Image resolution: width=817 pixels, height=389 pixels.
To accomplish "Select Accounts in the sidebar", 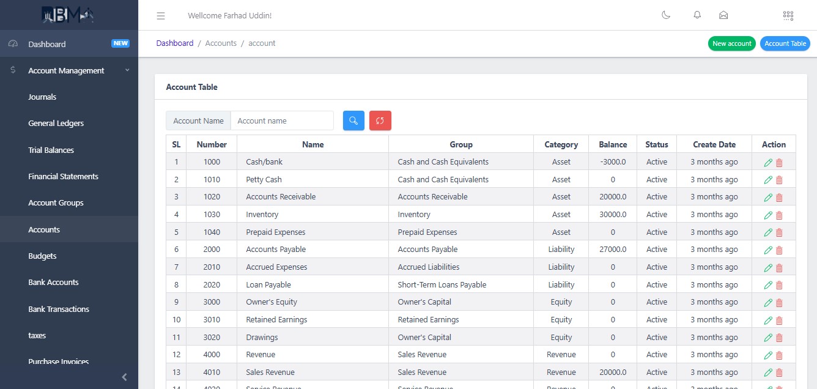I will coord(69,229).
